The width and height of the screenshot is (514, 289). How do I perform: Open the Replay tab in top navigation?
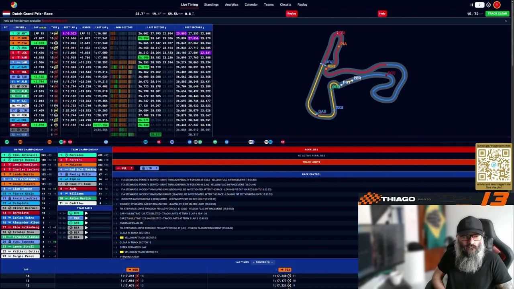click(x=302, y=5)
